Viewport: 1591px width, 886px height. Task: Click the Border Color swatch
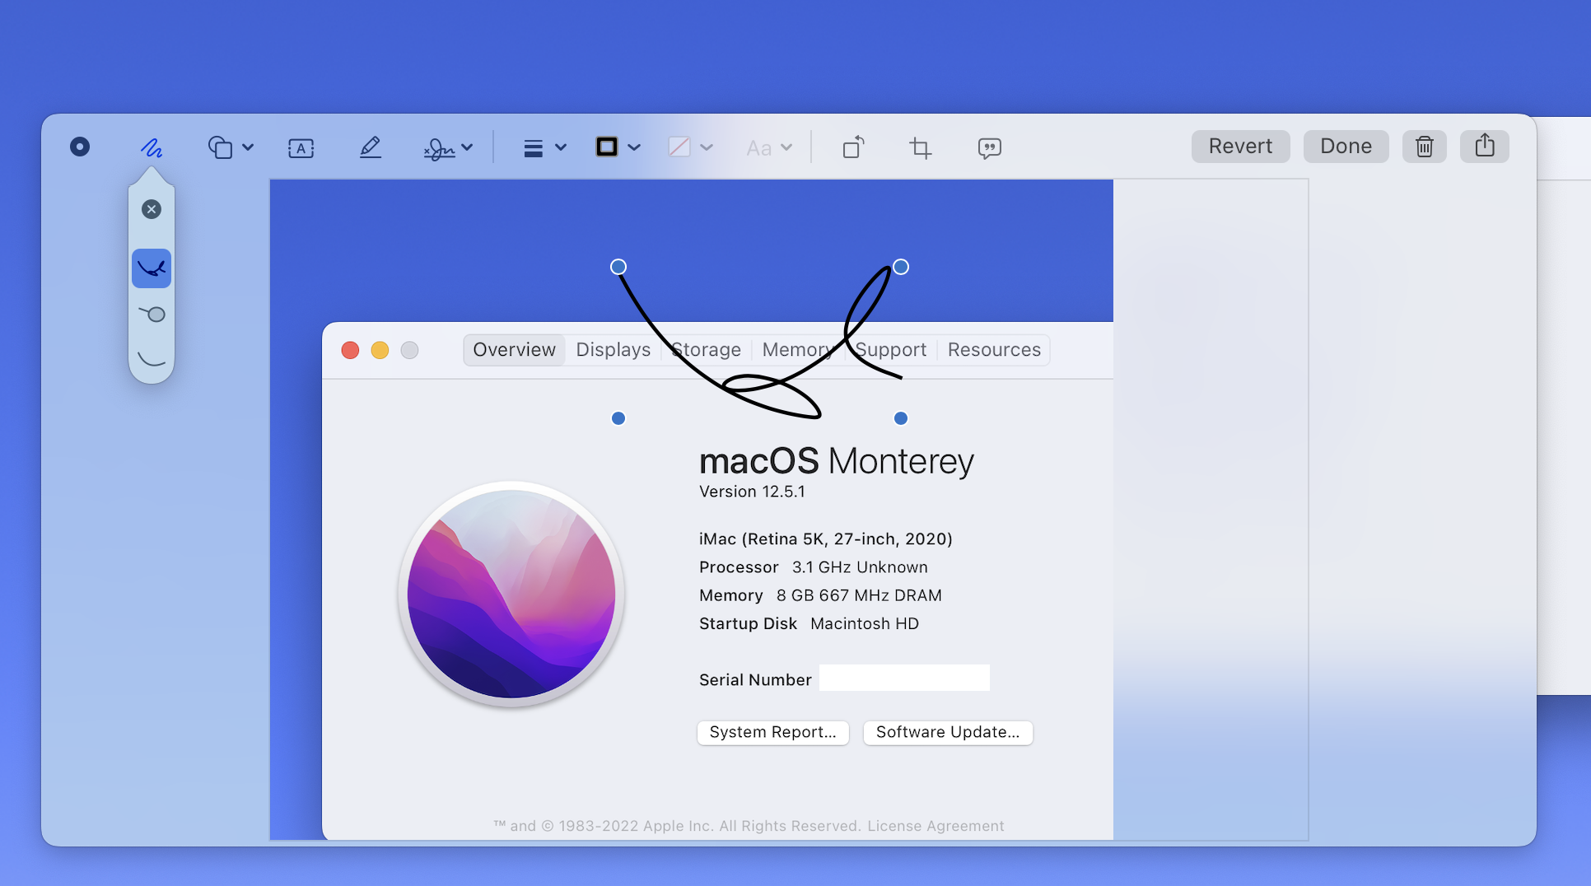click(607, 147)
